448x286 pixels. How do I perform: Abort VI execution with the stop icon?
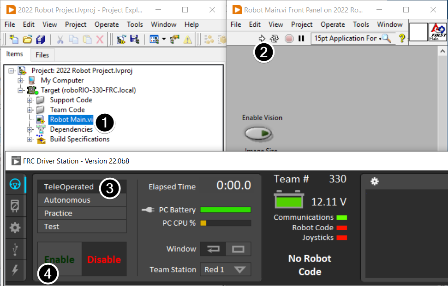(289, 39)
